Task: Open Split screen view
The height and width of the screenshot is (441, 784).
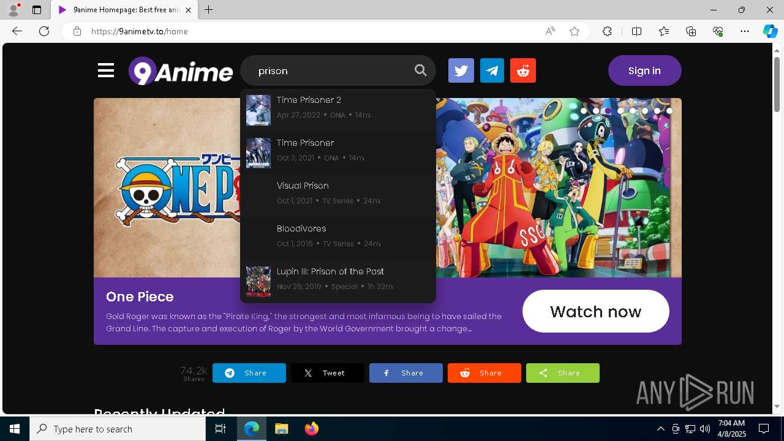Action: (636, 31)
